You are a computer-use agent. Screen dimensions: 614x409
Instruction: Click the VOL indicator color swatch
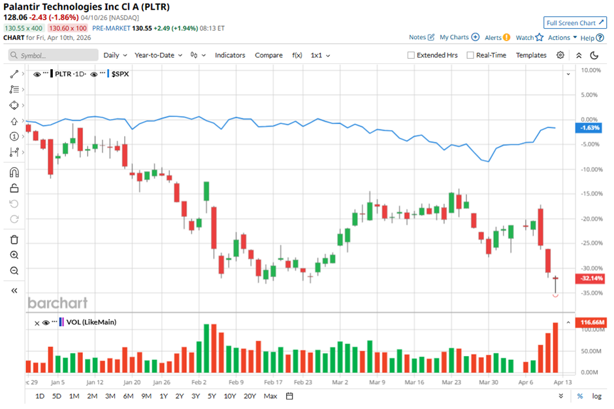point(61,322)
